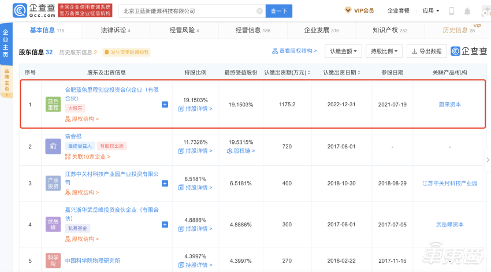Click the 俞 purple avatar for 俞会根
The width and height of the screenshot is (491, 272).
point(53,147)
